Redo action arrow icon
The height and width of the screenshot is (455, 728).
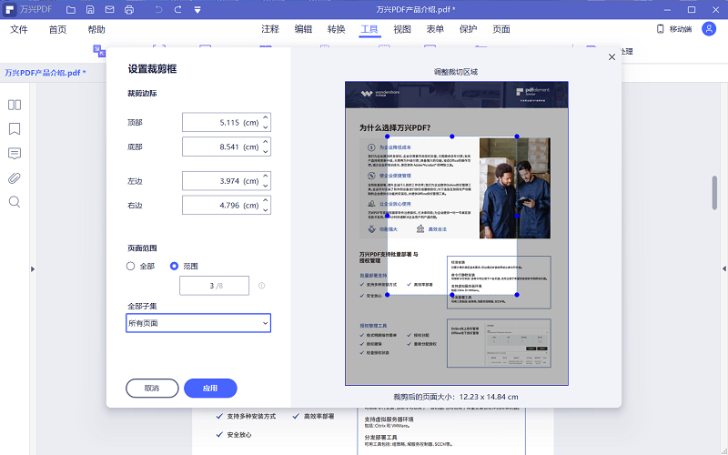click(x=177, y=10)
